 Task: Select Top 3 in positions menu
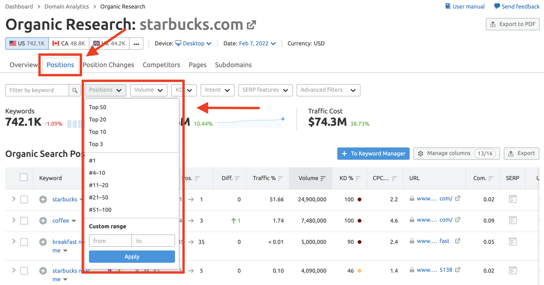point(132,144)
